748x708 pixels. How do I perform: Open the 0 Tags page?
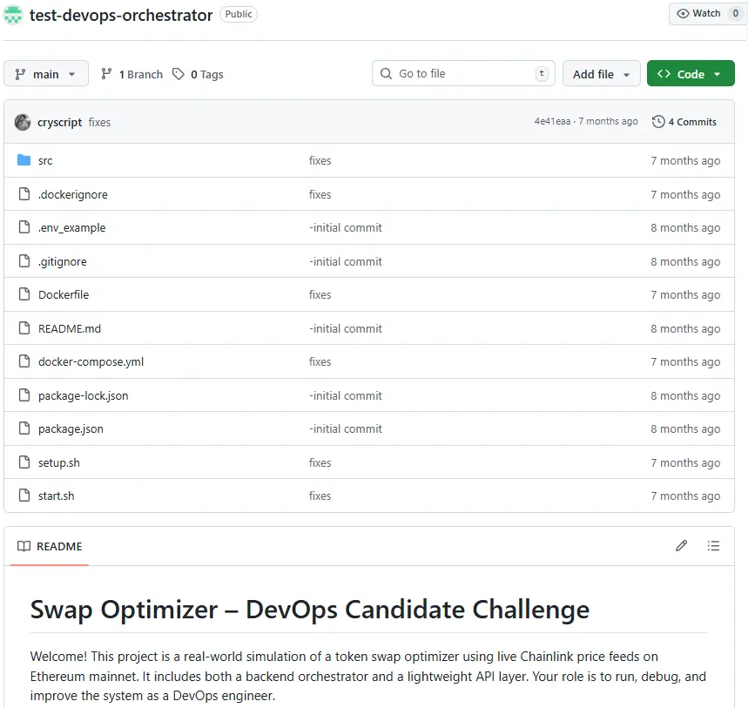pyautogui.click(x=198, y=74)
